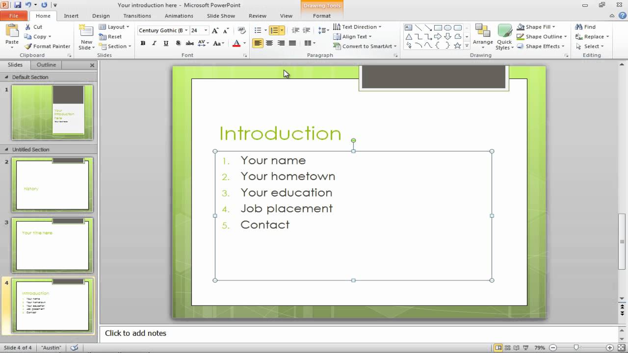This screenshot has height=353, width=628.
Task: Toggle Underline formatting
Action: pos(166,43)
